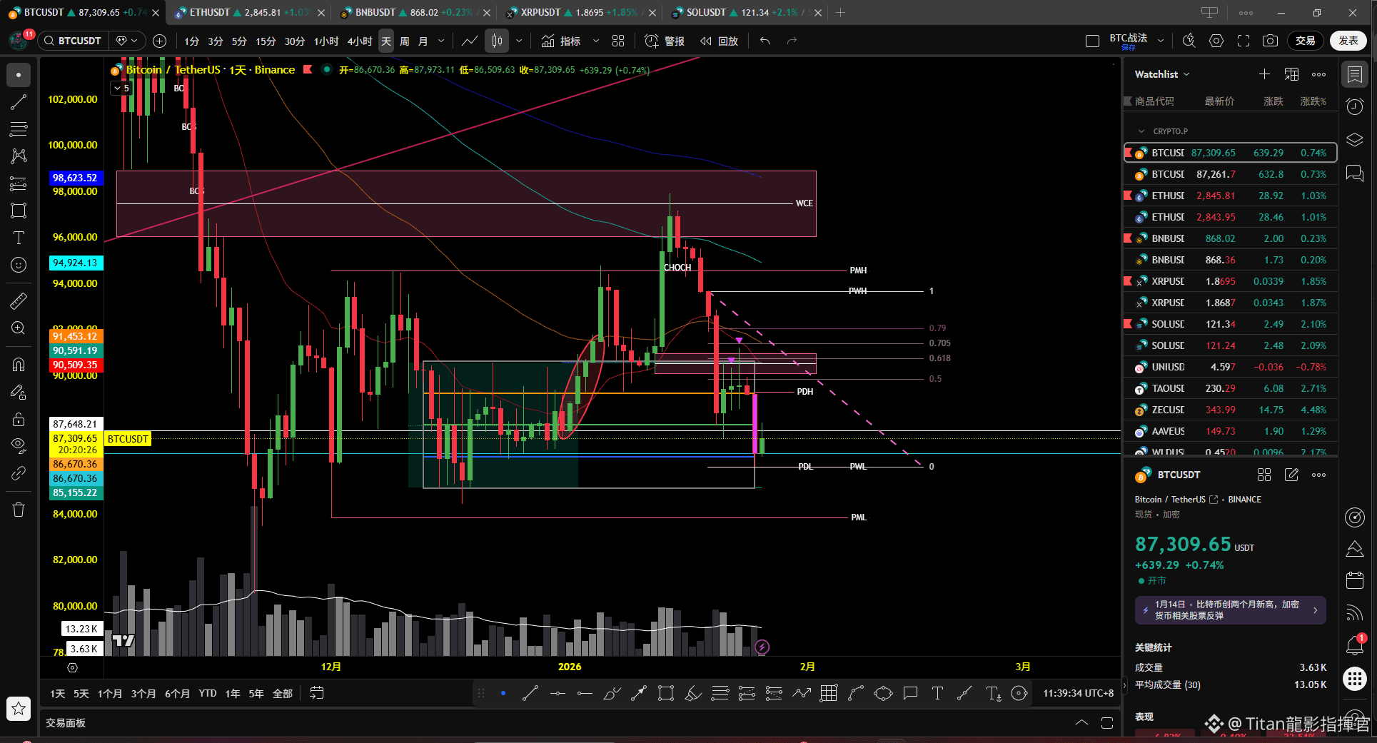Open the object tree layers panel
The image size is (1377, 743).
click(x=1354, y=140)
